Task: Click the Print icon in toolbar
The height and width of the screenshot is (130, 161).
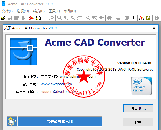Action: pyautogui.click(x=51, y=18)
